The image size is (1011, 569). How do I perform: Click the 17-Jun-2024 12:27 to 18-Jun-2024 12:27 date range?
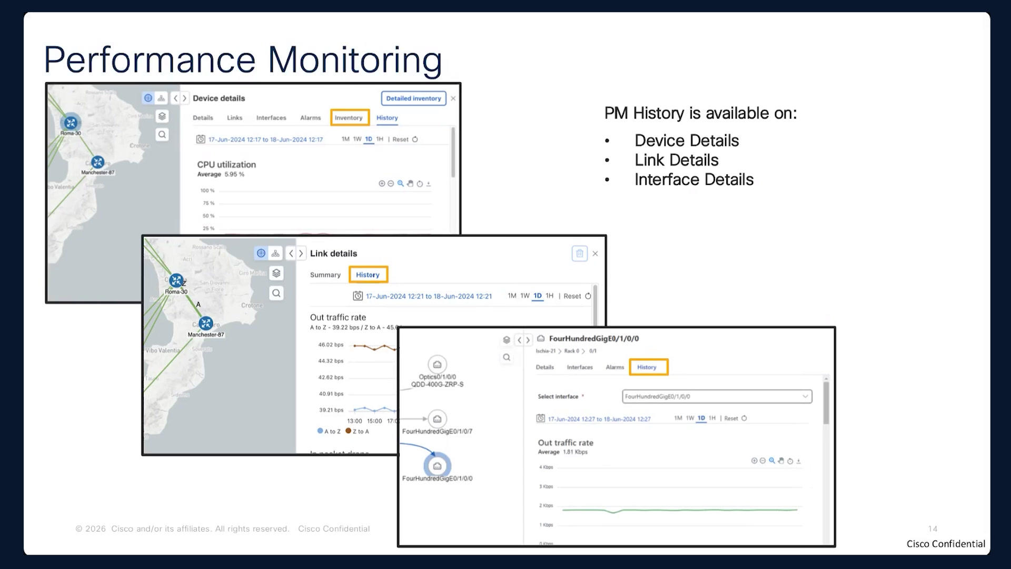point(599,419)
